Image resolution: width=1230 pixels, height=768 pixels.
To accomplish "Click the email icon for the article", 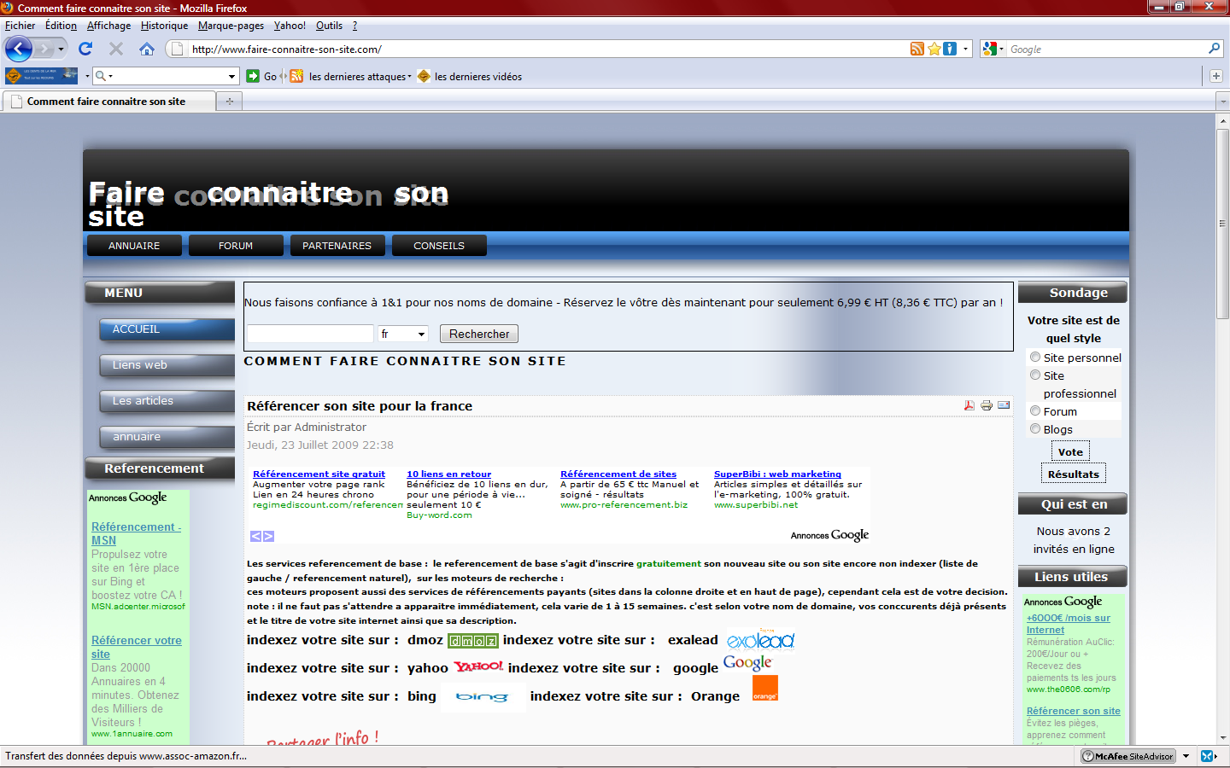I will pos(1004,405).
